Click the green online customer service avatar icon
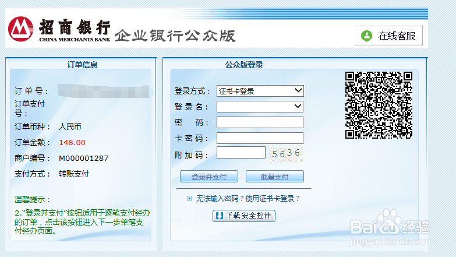Image resolution: width=456 pixels, height=257 pixels. pyautogui.click(x=366, y=36)
